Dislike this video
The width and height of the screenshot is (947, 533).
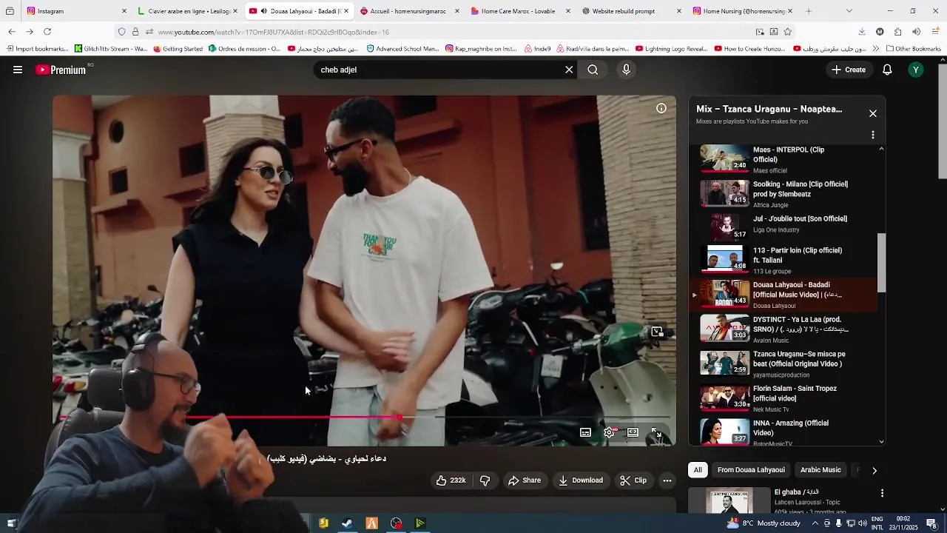click(485, 480)
